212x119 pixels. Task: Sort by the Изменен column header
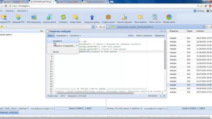coord(203,31)
